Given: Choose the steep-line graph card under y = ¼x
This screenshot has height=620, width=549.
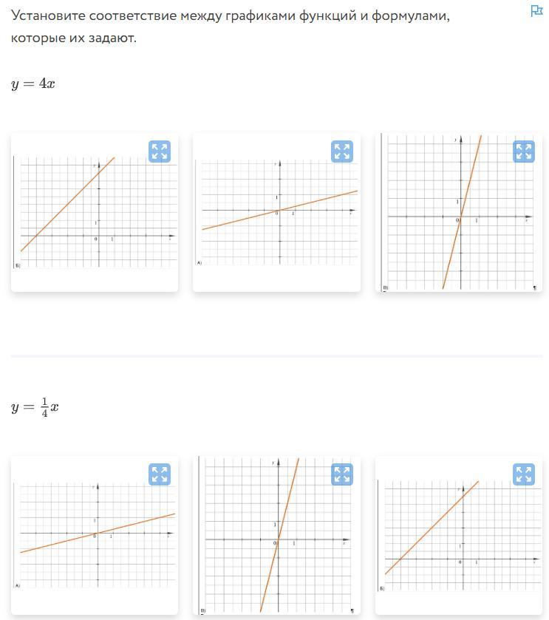Looking at the screenshot, I should tap(276, 536).
